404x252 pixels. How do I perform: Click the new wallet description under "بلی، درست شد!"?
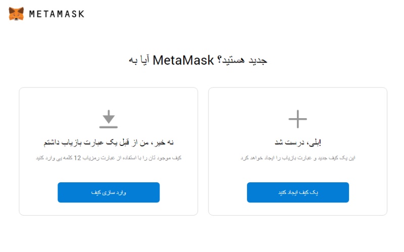click(x=297, y=158)
